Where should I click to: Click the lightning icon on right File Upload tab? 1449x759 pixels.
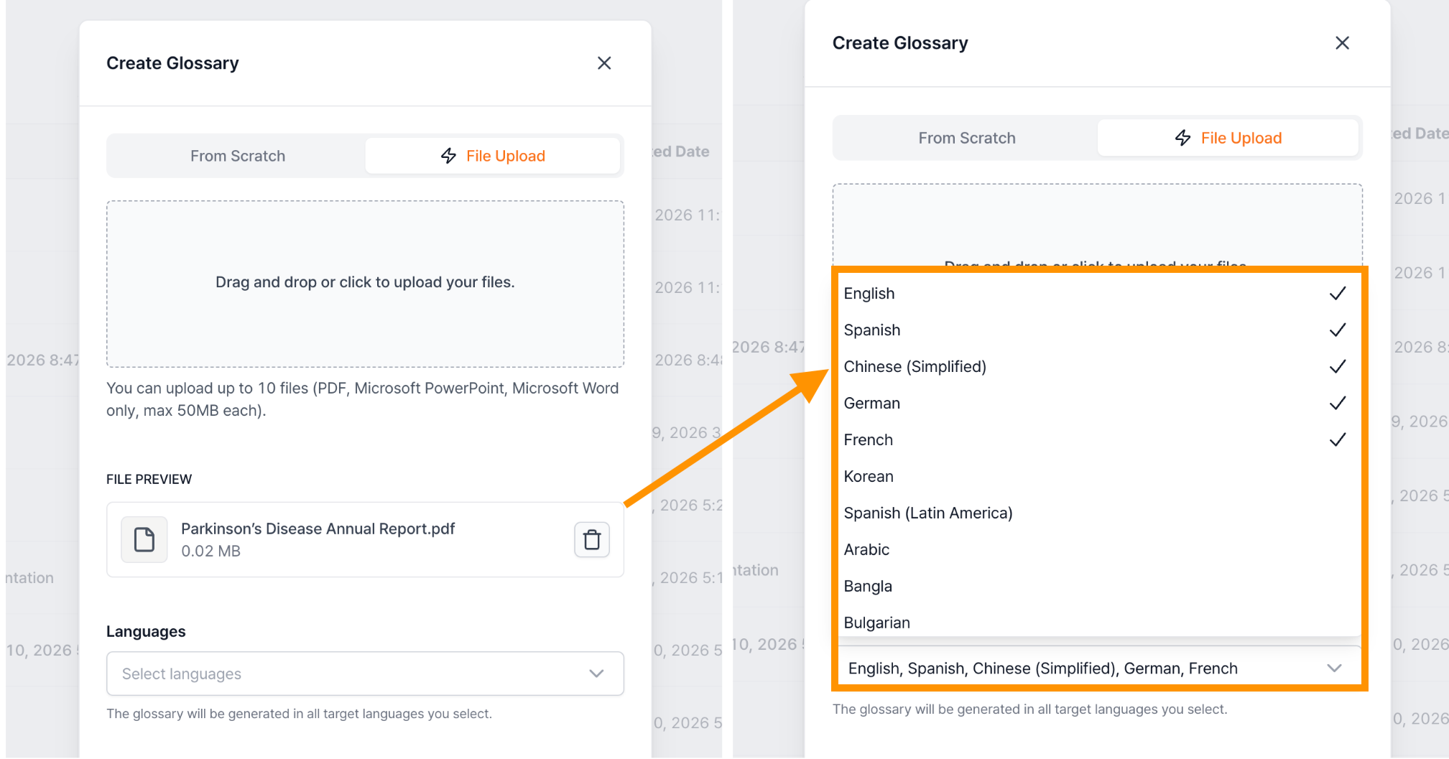[x=1183, y=138]
